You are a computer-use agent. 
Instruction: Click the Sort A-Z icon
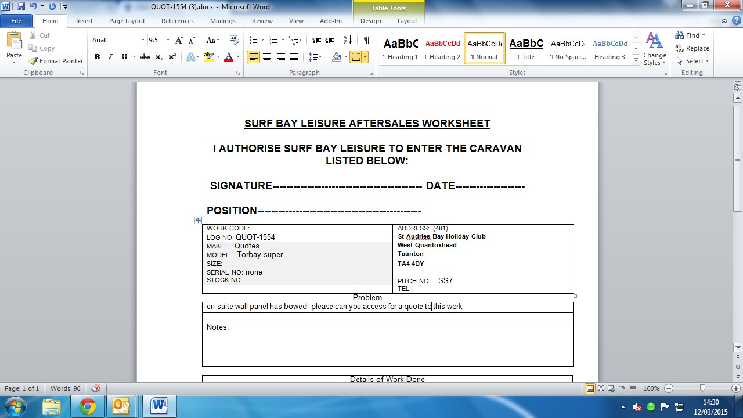pyautogui.click(x=347, y=40)
